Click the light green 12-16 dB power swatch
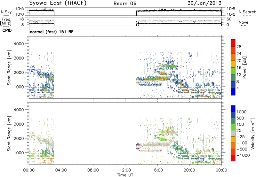 (x=233, y=71)
